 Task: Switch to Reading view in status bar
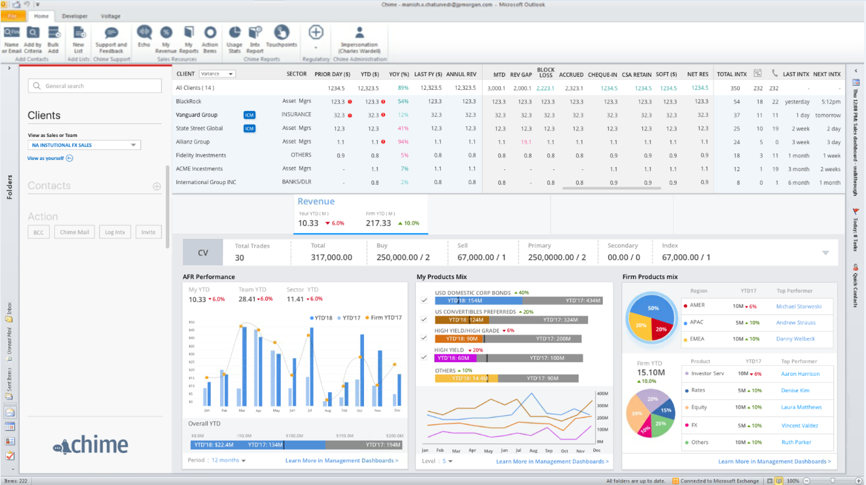[779, 481]
